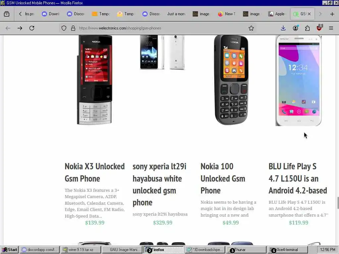The width and height of the screenshot is (339, 254).
Task: Close the GSM tab with the X
Action: point(309,14)
